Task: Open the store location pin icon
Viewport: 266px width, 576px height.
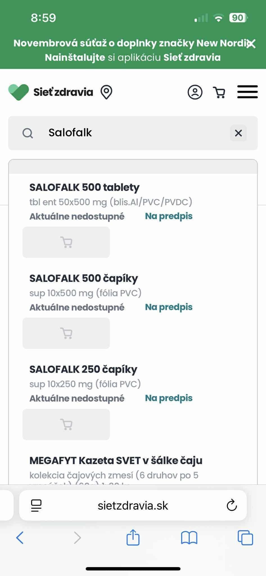Action: pos(106,92)
